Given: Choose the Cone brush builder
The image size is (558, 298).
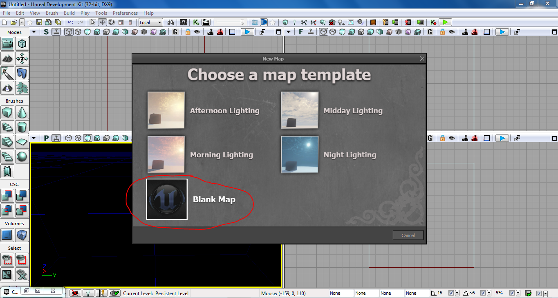Looking at the screenshot, I should click(x=22, y=112).
